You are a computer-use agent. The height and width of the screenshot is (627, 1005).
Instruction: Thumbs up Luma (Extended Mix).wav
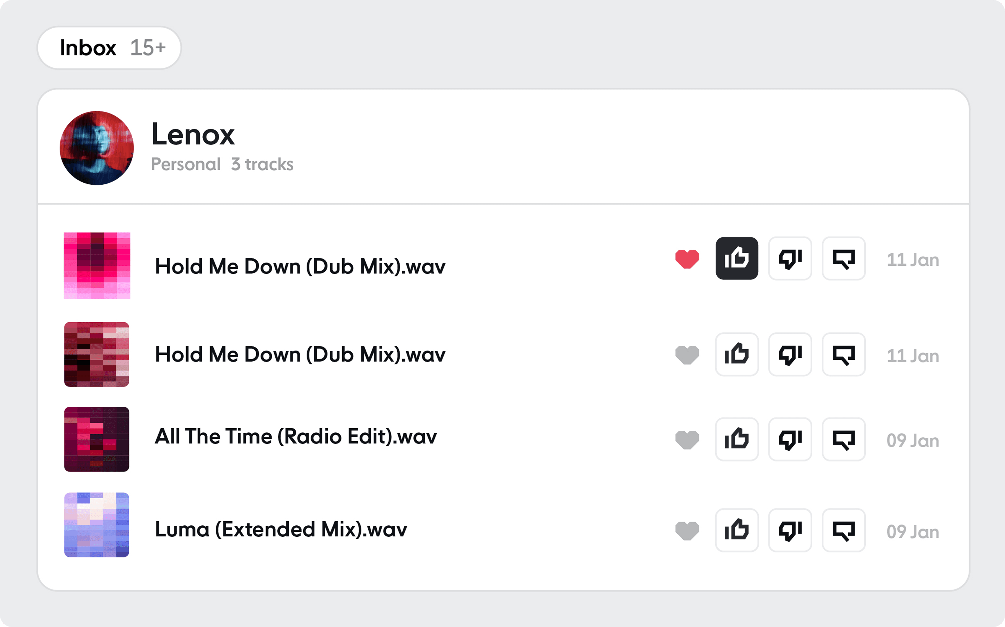(737, 530)
